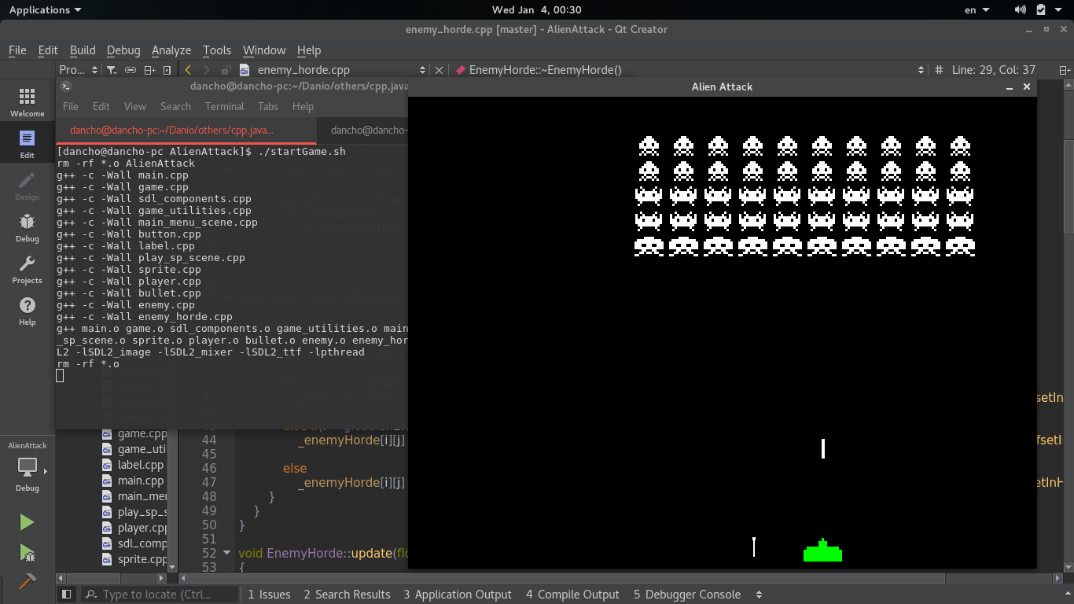Split the Projects sidebar panel
The height and width of the screenshot is (604, 1074).
click(149, 70)
